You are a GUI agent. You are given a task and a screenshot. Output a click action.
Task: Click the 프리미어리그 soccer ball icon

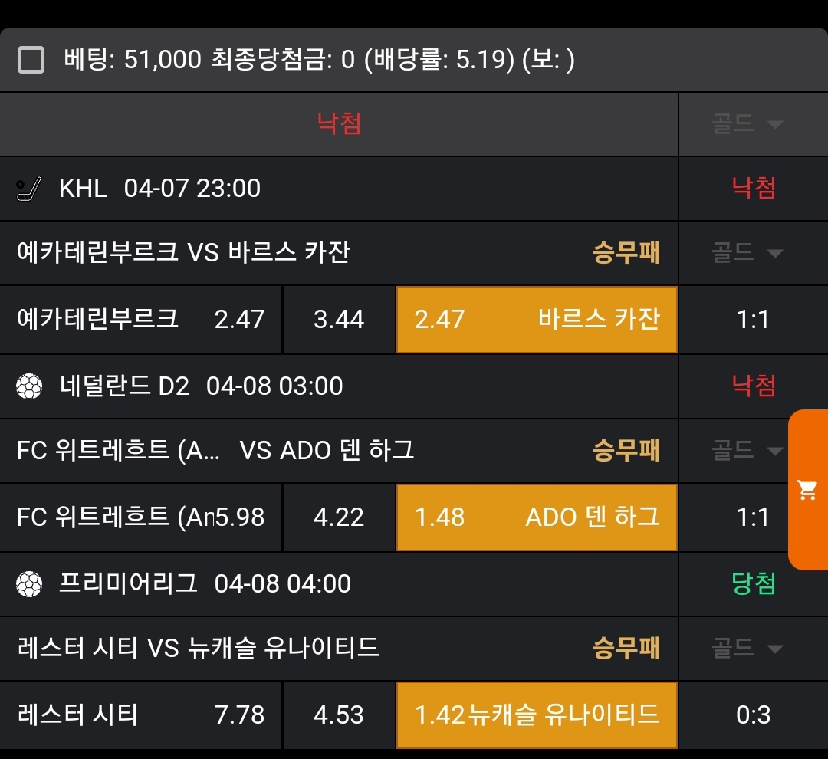[x=29, y=584]
